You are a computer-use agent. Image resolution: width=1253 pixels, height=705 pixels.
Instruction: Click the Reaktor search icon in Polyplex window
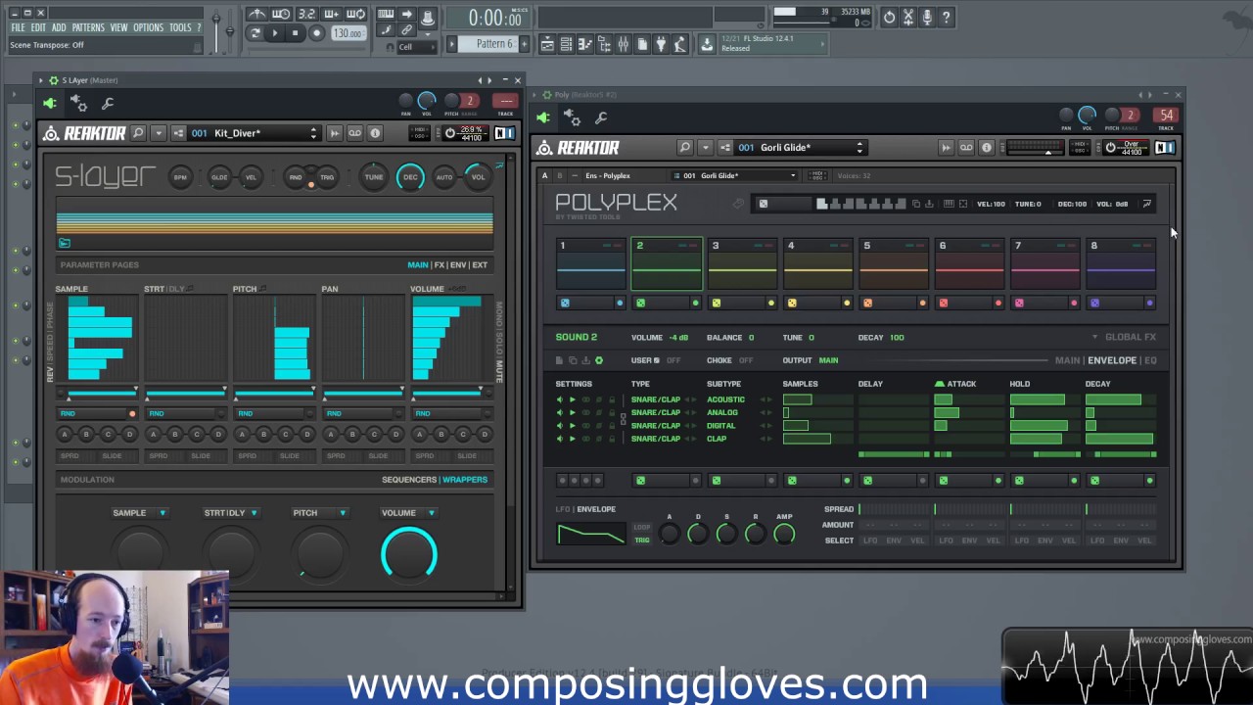click(685, 148)
